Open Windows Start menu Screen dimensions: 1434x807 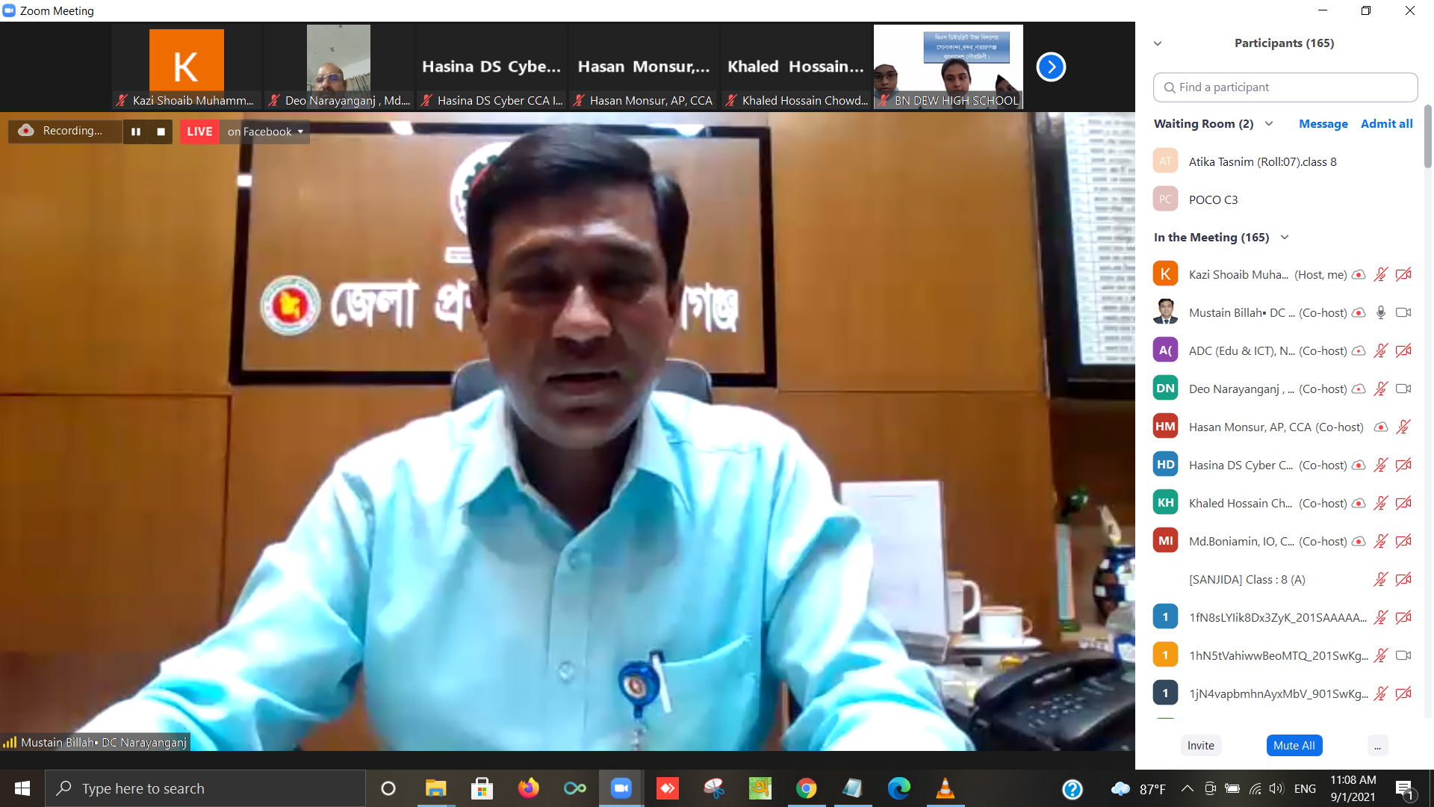click(22, 788)
